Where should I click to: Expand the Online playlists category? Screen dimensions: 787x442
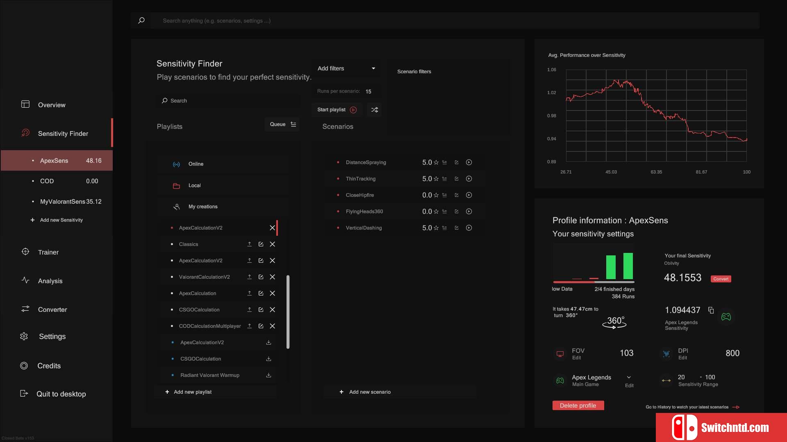coord(223,164)
